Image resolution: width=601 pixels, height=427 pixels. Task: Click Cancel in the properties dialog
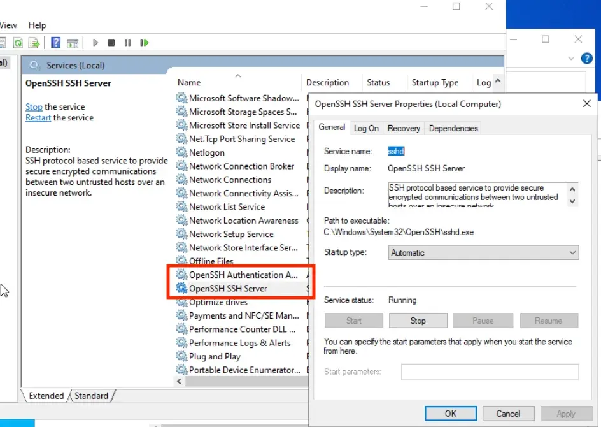click(508, 414)
